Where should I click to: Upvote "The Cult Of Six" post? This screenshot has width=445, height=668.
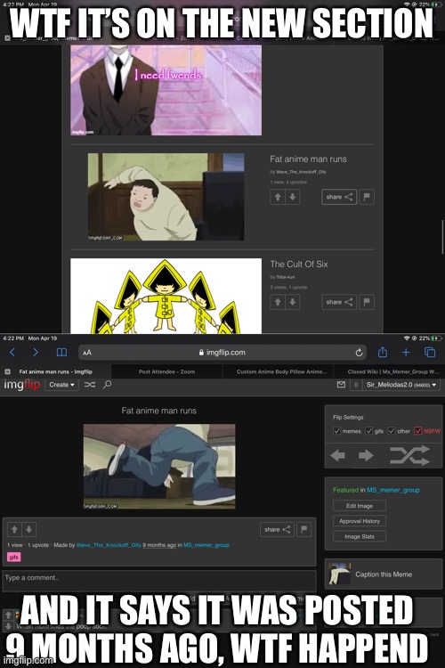point(278,302)
